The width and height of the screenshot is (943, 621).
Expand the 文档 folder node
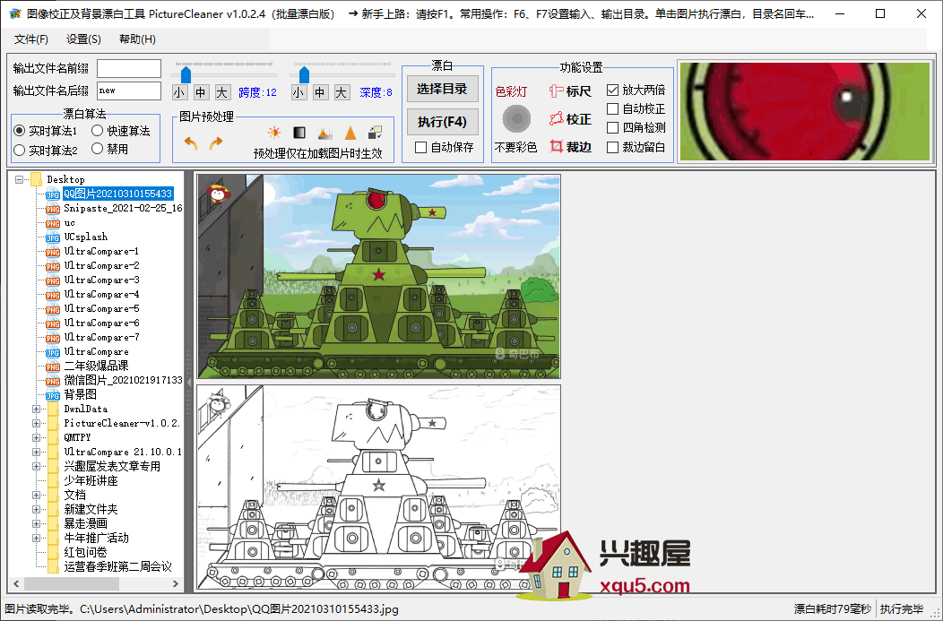pyautogui.click(x=36, y=496)
